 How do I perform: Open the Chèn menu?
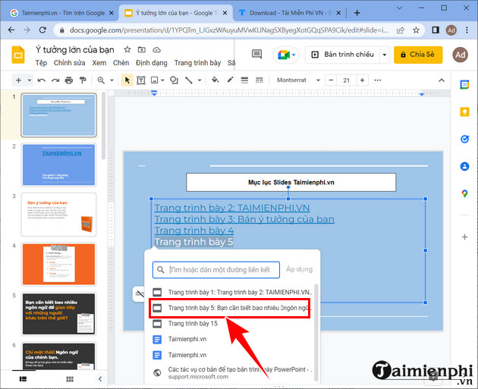point(121,63)
